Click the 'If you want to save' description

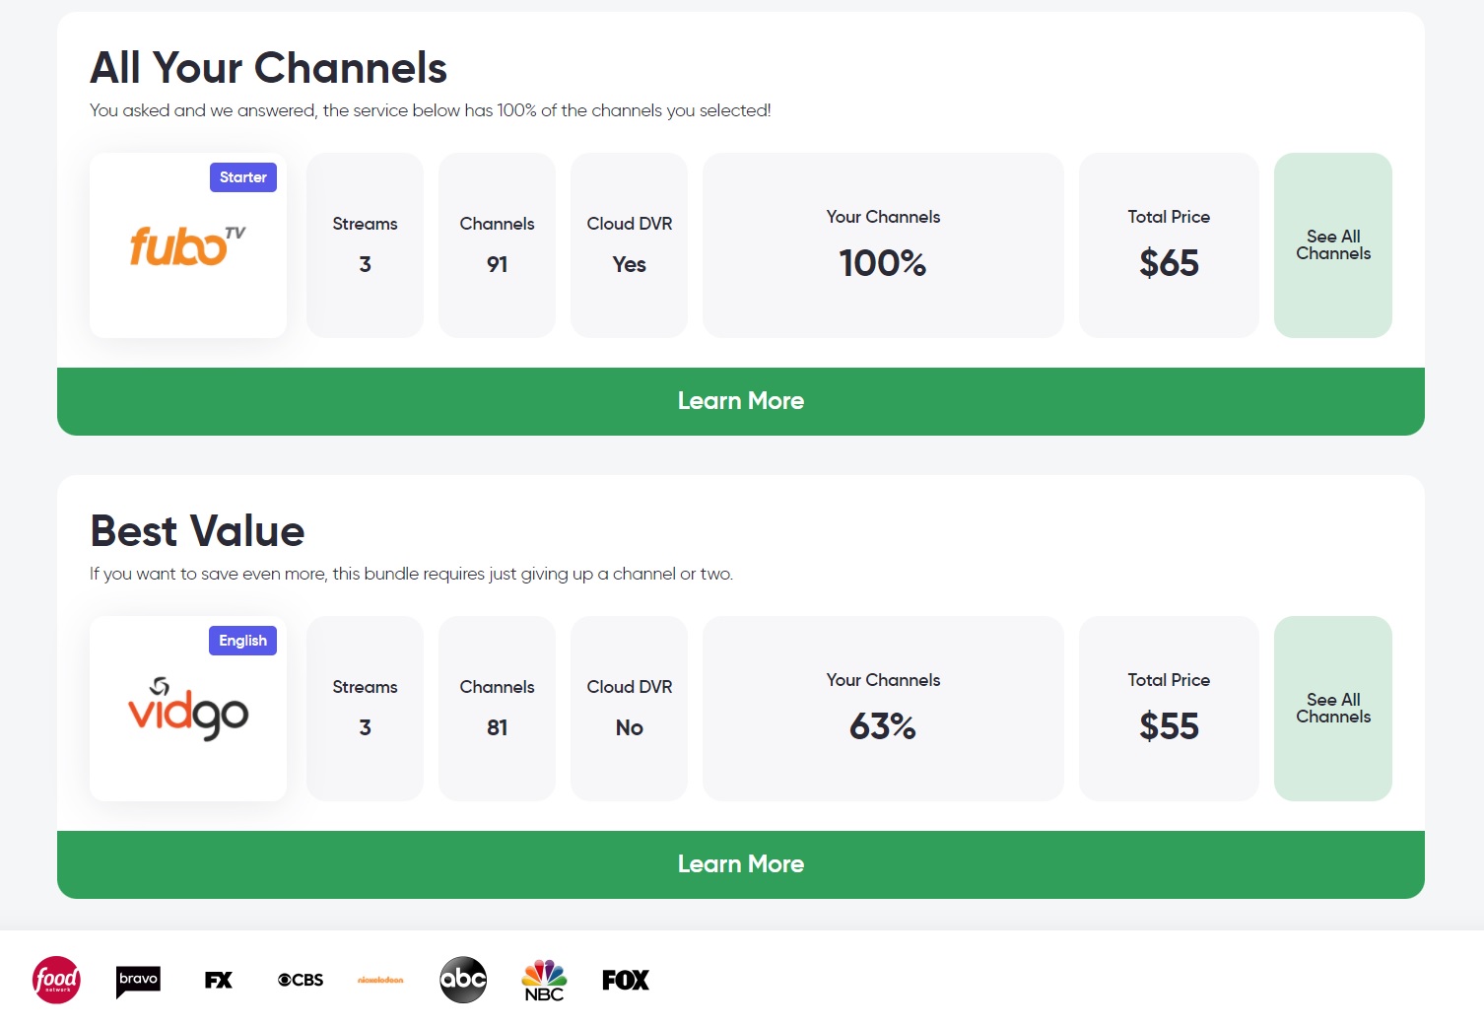[x=411, y=574]
